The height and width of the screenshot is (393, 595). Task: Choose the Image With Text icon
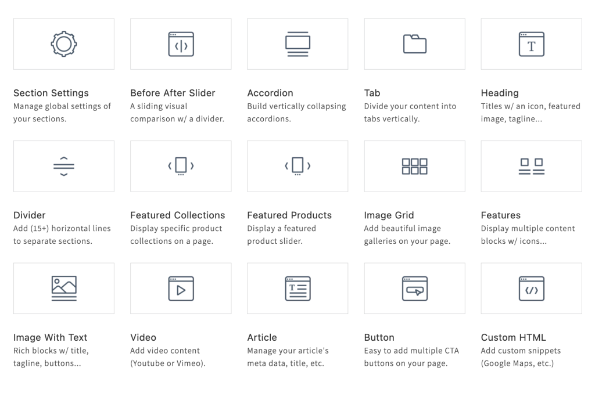coord(64,289)
